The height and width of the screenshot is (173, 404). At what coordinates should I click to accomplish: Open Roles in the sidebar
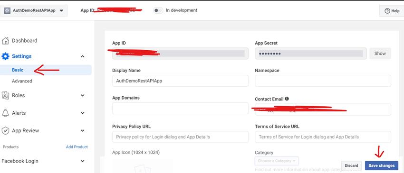coord(18,95)
